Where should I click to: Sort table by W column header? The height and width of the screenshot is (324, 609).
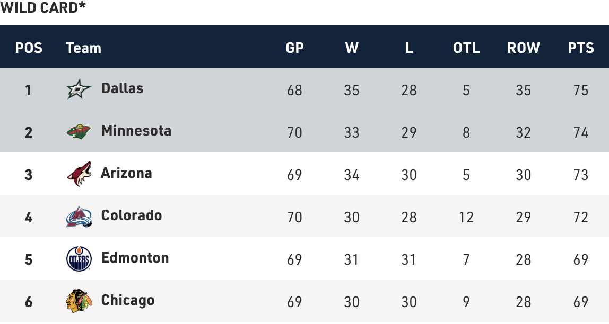point(352,48)
